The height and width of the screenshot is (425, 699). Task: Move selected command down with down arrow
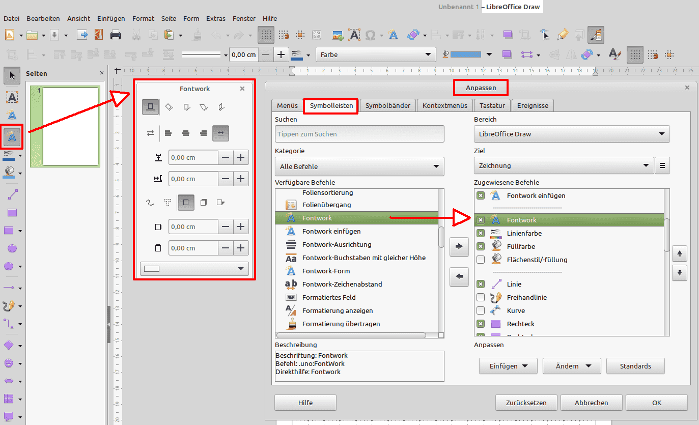pos(680,273)
